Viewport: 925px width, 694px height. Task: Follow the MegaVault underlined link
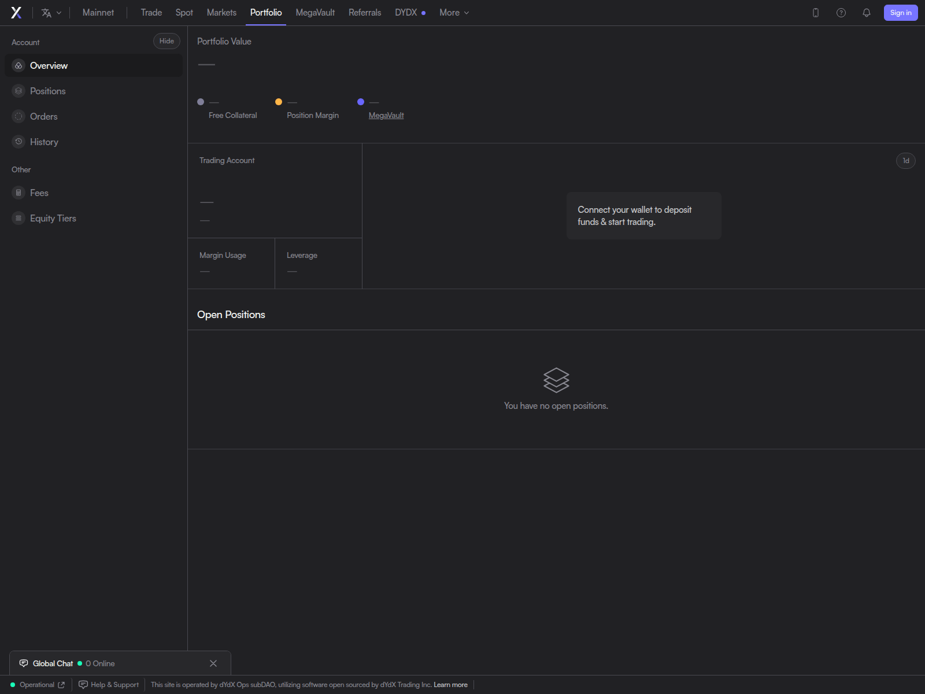[386, 116]
